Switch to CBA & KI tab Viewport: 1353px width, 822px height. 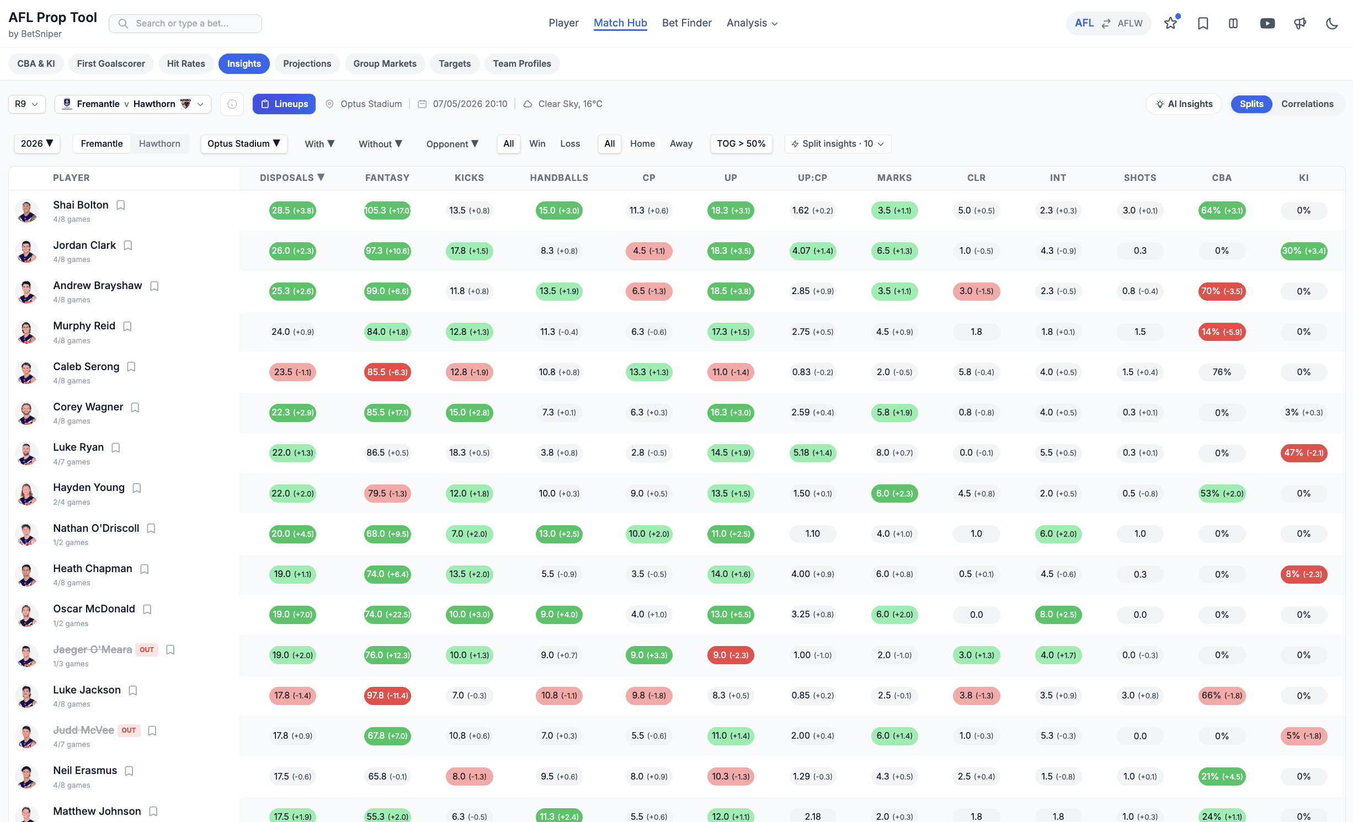pos(36,63)
